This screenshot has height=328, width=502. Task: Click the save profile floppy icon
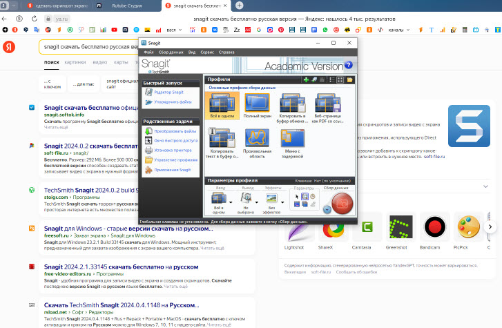322,80
